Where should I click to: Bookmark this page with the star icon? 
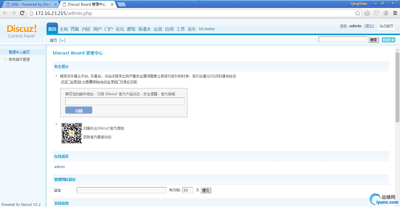point(358,13)
